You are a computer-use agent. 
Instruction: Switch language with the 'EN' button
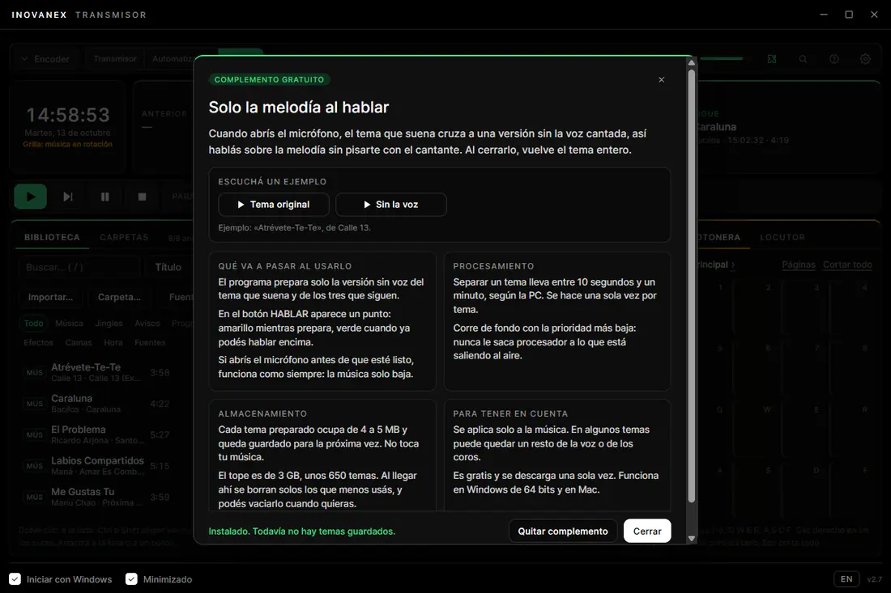coord(846,578)
